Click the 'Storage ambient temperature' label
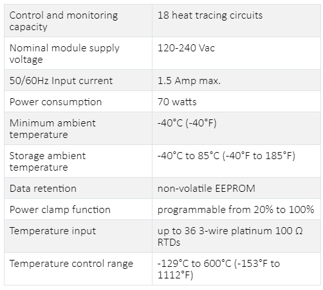 click(48, 162)
